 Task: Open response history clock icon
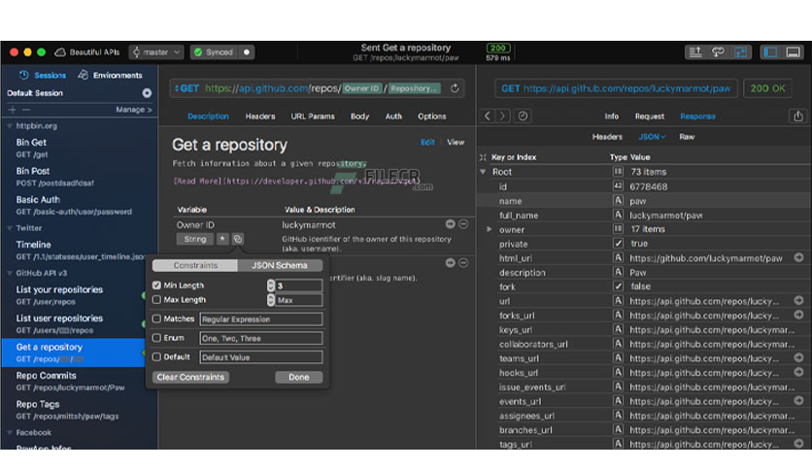523,117
